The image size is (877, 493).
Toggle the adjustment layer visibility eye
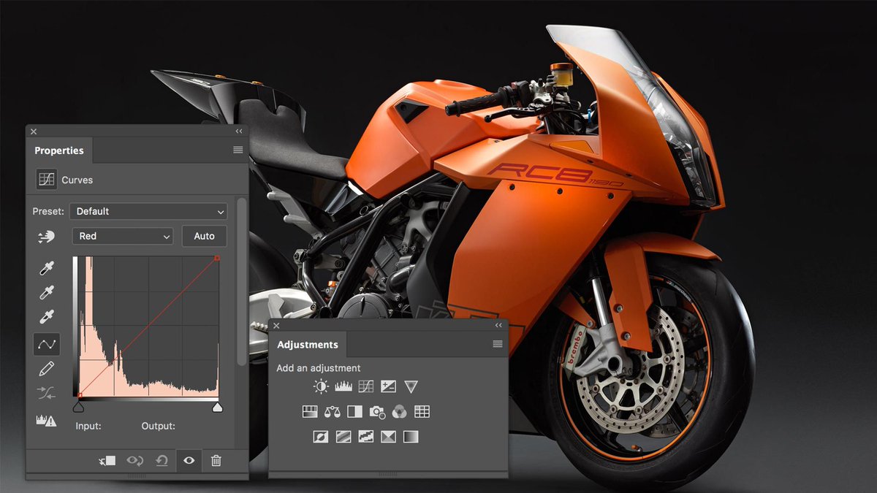point(189,461)
